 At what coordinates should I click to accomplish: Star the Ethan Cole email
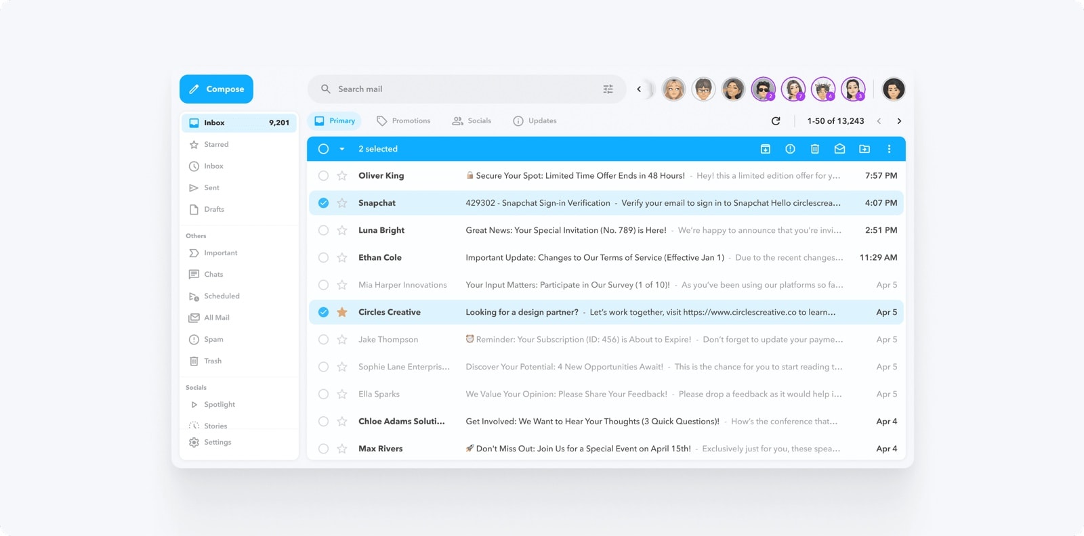coord(342,258)
